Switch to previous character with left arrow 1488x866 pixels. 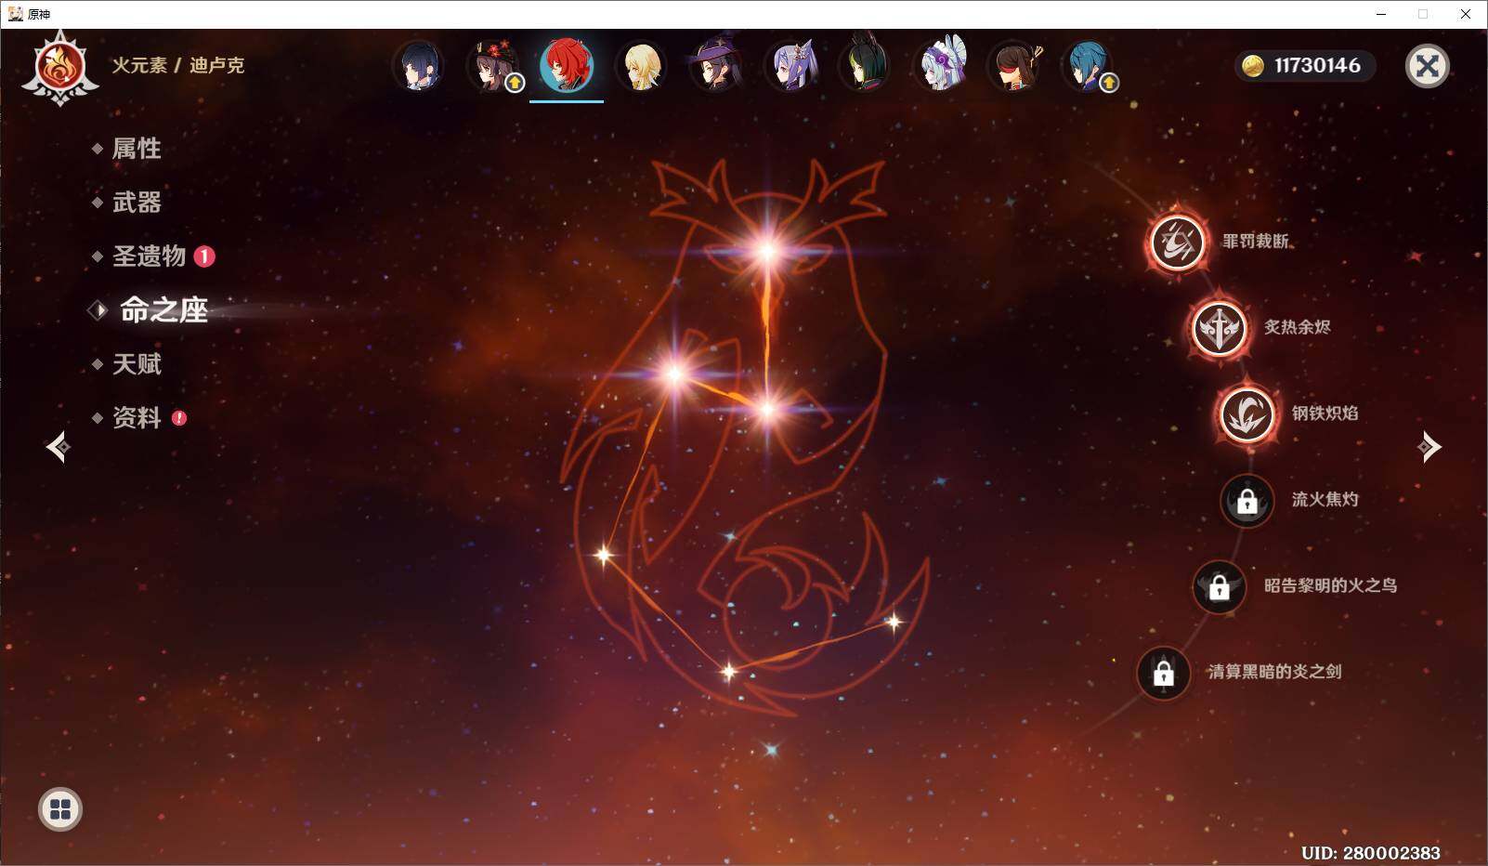(x=58, y=447)
